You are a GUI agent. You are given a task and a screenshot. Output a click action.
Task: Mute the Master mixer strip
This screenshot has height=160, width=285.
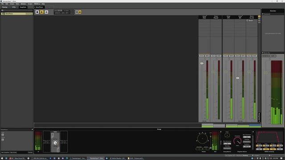pos(255,56)
